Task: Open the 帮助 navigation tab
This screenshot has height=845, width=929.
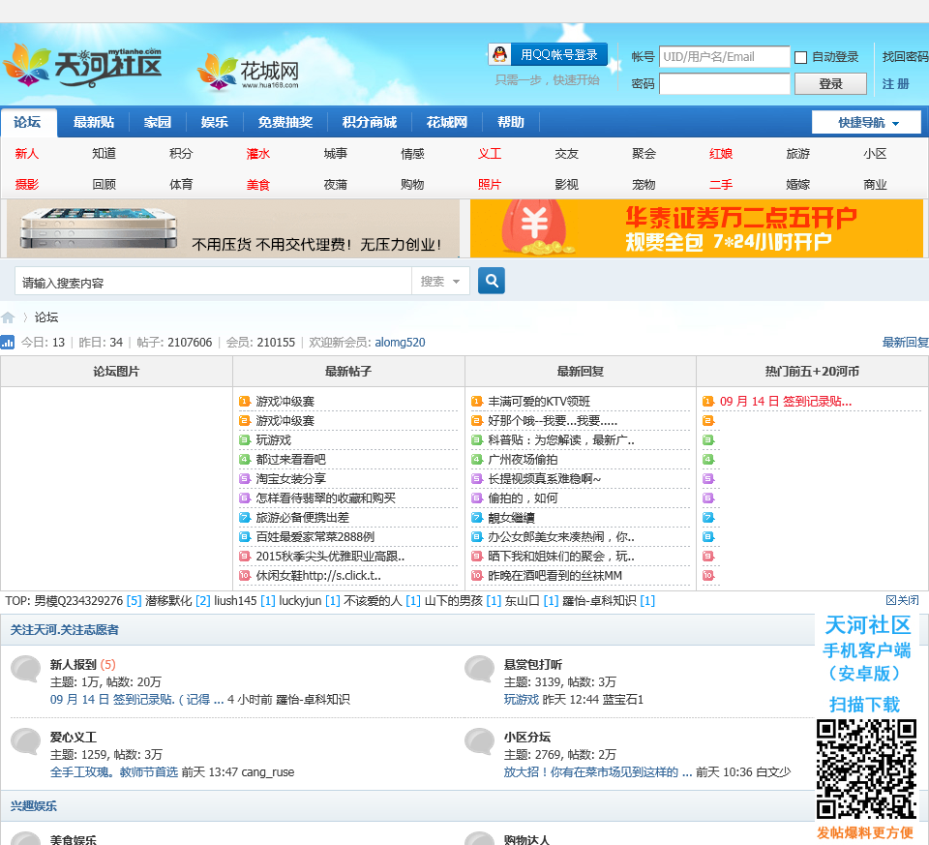Action: point(511,122)
